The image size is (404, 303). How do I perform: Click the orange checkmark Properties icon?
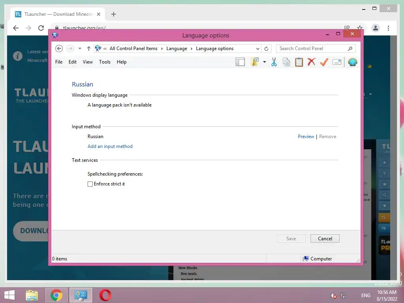click(324, 62)
